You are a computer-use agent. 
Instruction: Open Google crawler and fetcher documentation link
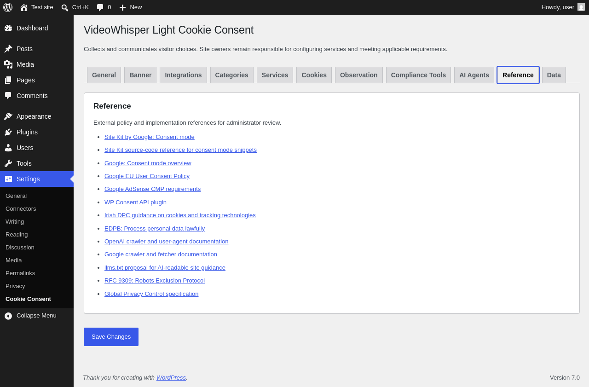pyautogui.click(x=161, y=254)
